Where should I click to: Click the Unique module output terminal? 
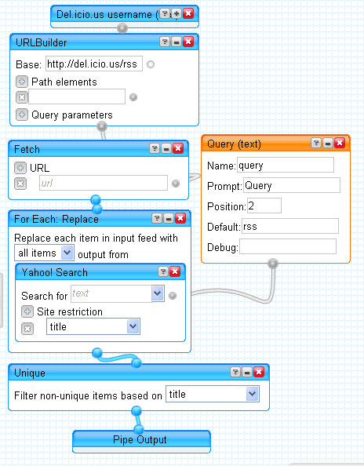pos(136,411)
